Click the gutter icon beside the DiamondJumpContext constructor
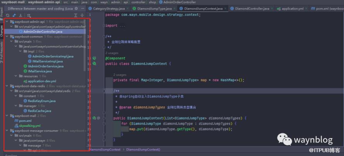344x156 pixels. [x=94, y=118]
